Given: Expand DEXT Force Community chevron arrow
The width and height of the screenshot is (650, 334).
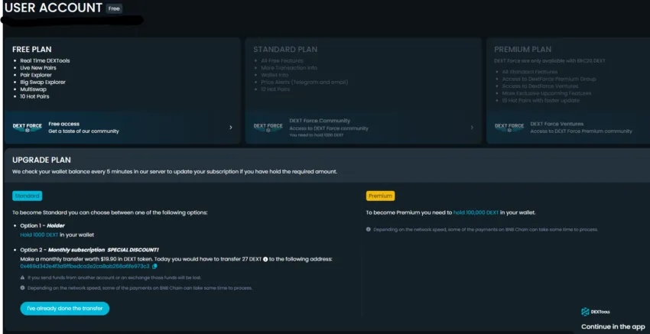Looking at the screenshot, I should (472, 127).
